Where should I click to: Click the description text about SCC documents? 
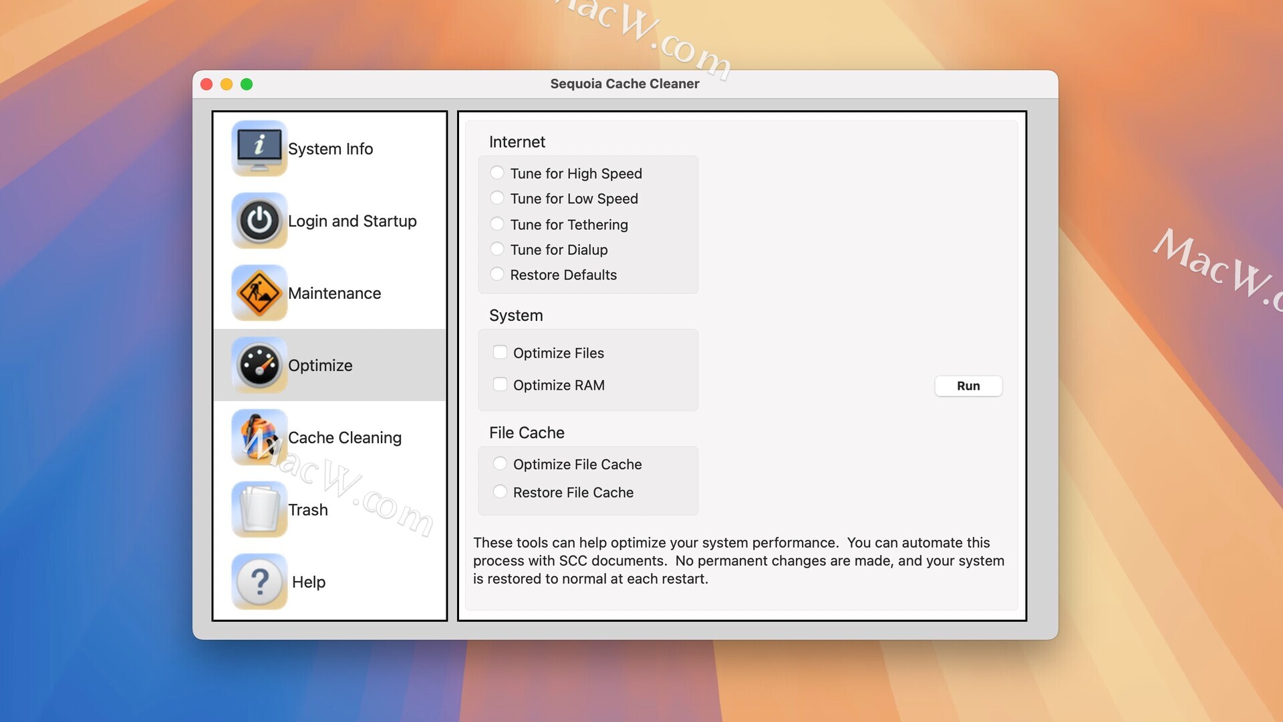[738, 560]
